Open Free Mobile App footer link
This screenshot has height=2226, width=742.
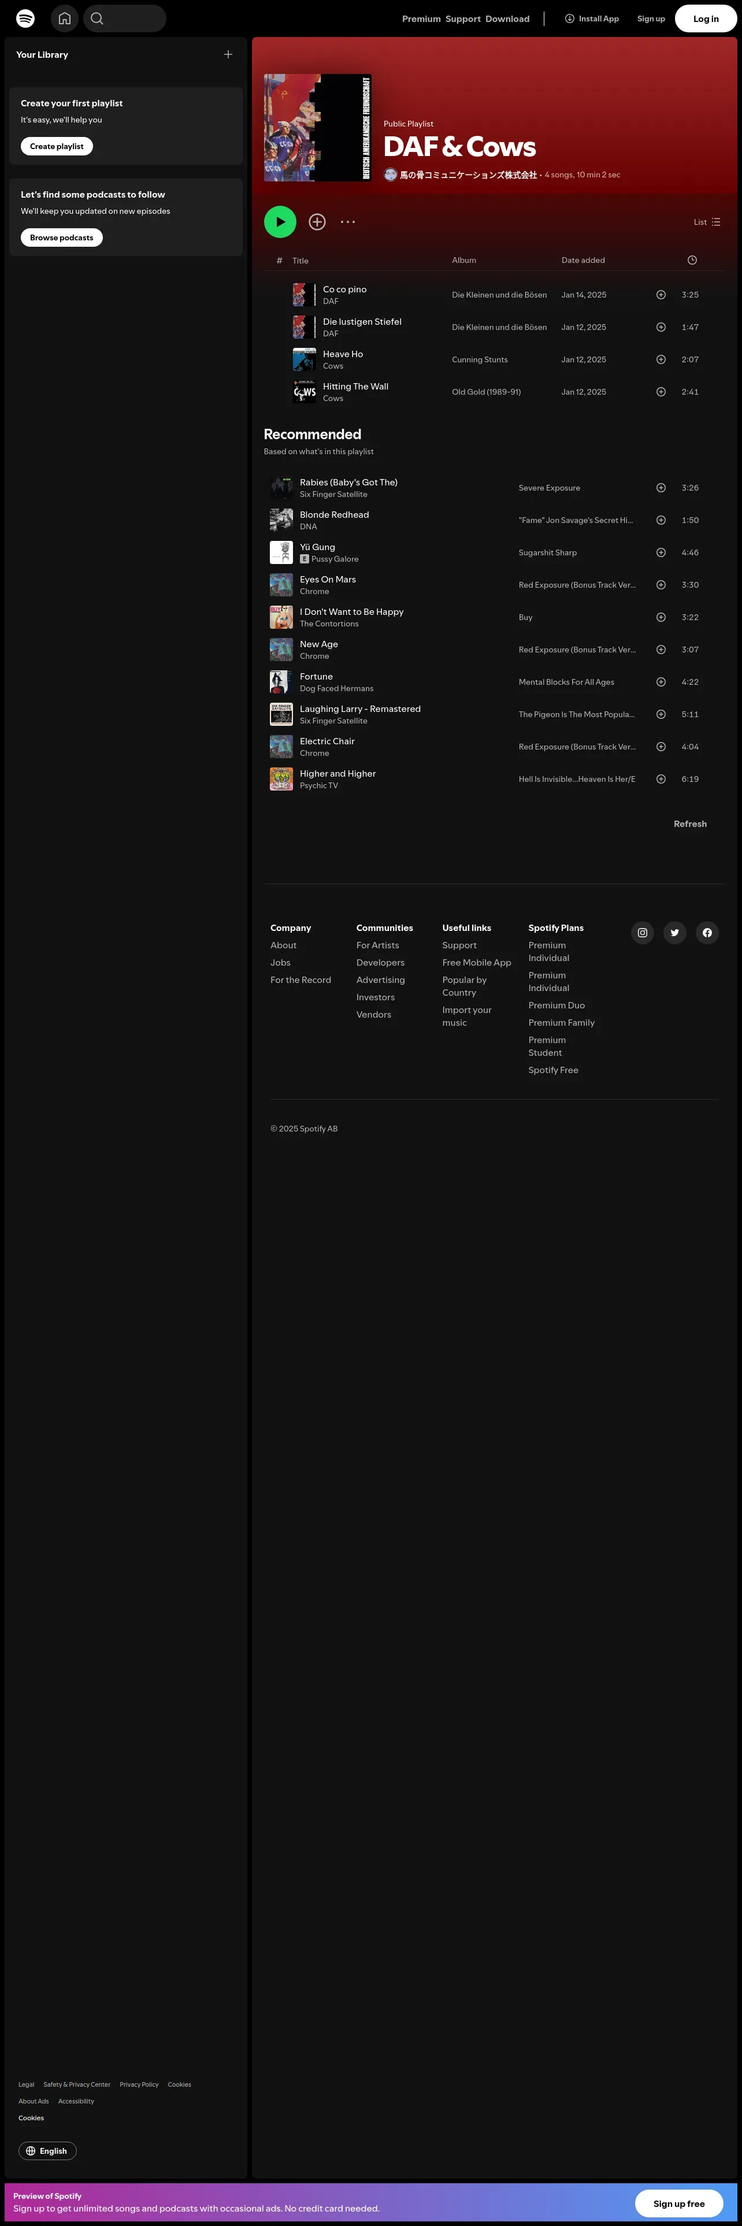point(477,963)
